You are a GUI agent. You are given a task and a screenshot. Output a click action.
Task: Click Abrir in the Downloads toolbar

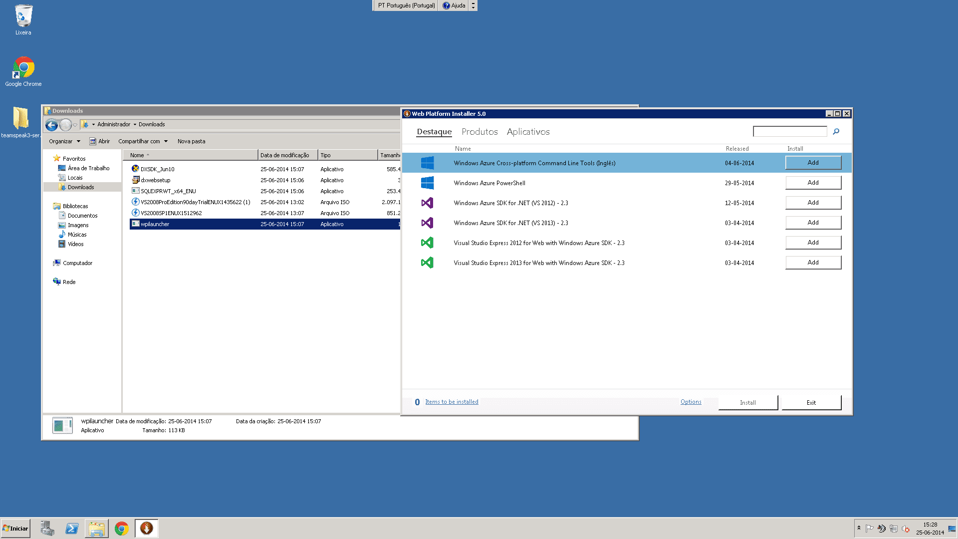pos(100,141)
